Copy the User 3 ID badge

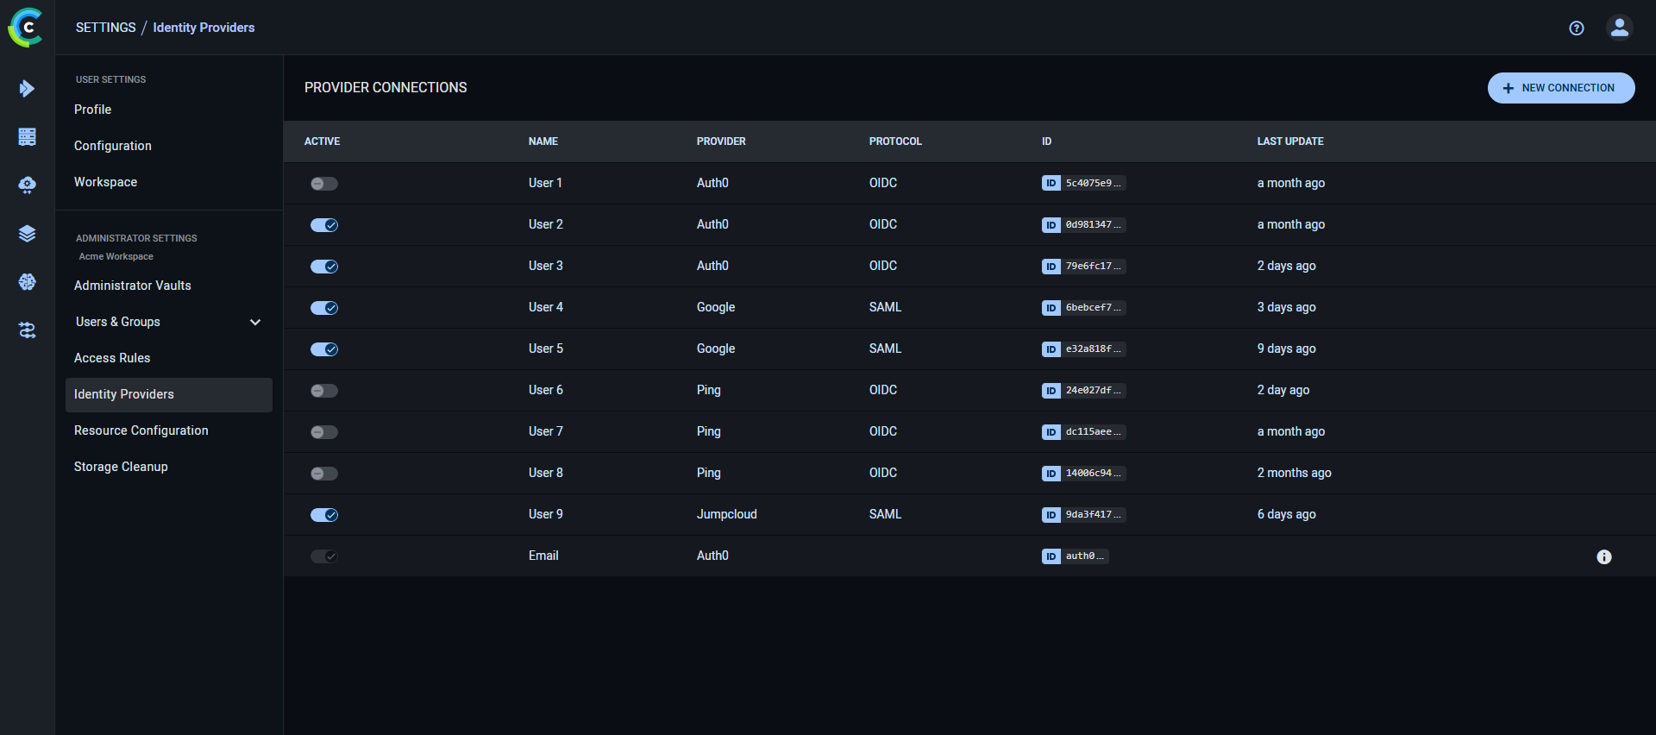click(x=1083, y=267)
